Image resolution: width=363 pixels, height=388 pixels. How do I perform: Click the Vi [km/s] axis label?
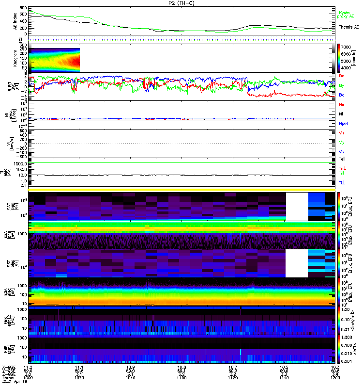pos(12,144)
